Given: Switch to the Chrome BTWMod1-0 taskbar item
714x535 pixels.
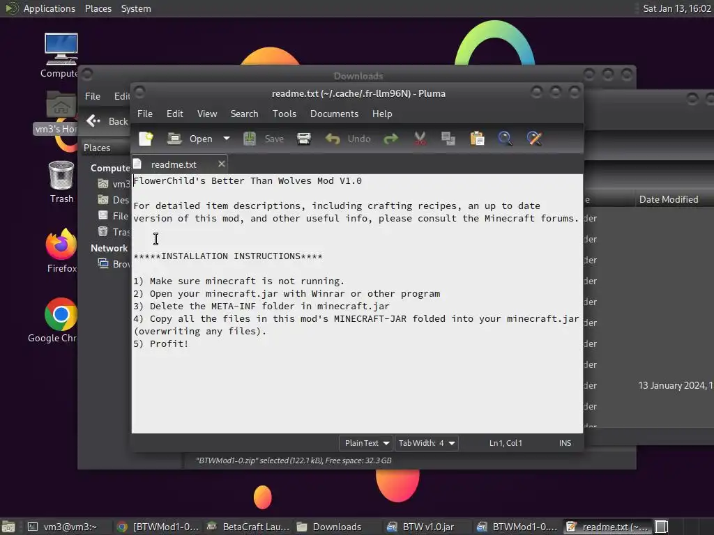Looking at the screenshot, I should tap(158, 527).
